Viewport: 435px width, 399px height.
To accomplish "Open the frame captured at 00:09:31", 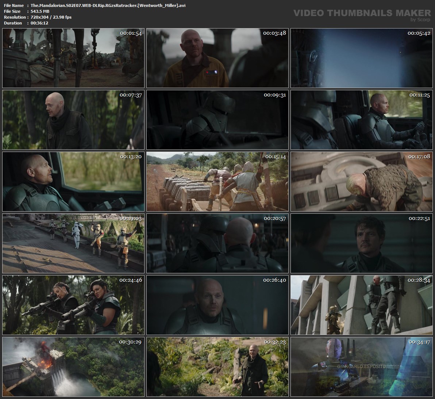I will click(x=217, y=120).
